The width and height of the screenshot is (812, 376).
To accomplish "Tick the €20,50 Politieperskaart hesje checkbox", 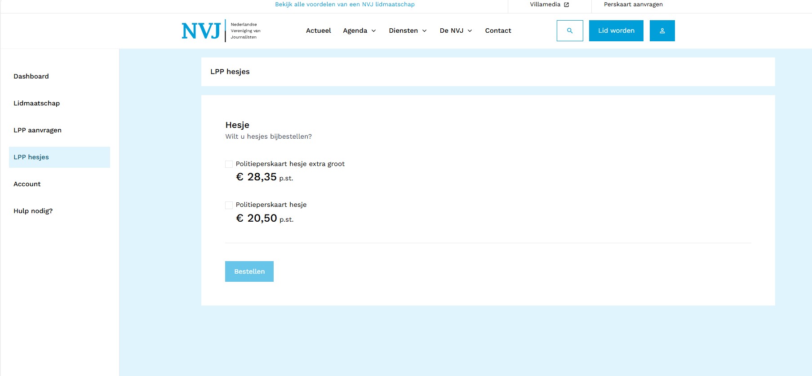I will 229,205.
